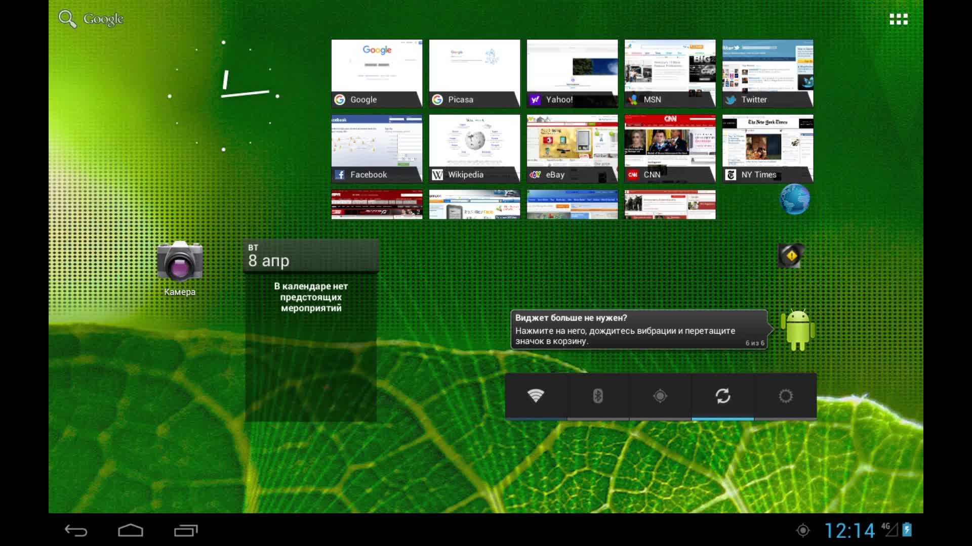Tap the Home navigation button
This screenshot has height=546, width=972.
(x=131, y=530)
